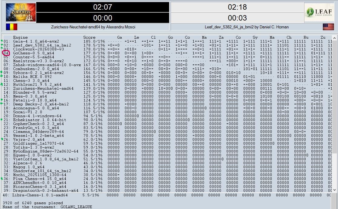Click the 'Score' column header
The width and height of the screenshot is (338, 209).
pyautogui.click(x=89, y=37)
